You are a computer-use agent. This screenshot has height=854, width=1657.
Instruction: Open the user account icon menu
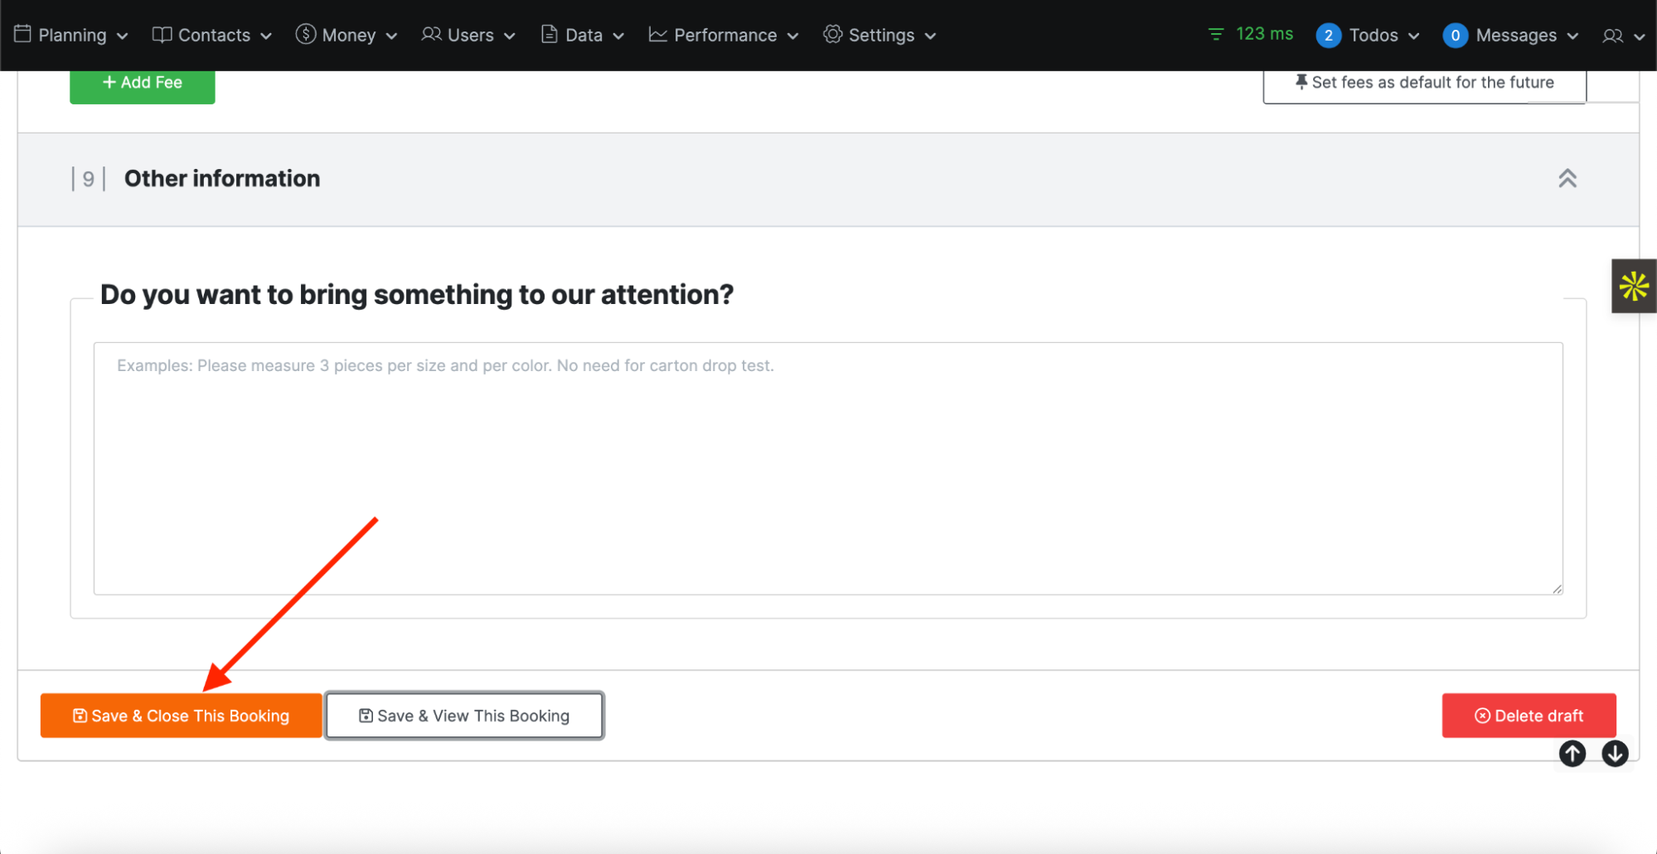coord(1622,36)
